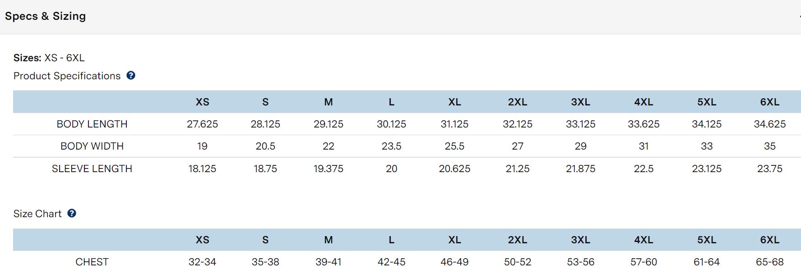801x278 pixels.
Task: Open the Product Specifications help icon
Action: click(x=131, y=76)
